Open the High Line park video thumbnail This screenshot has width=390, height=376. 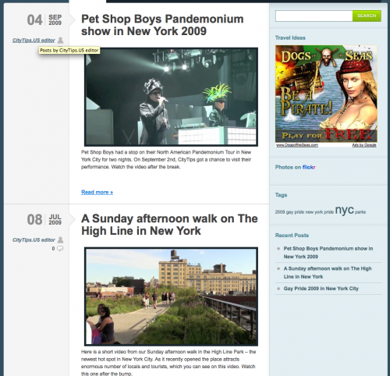tap(171, 296)
